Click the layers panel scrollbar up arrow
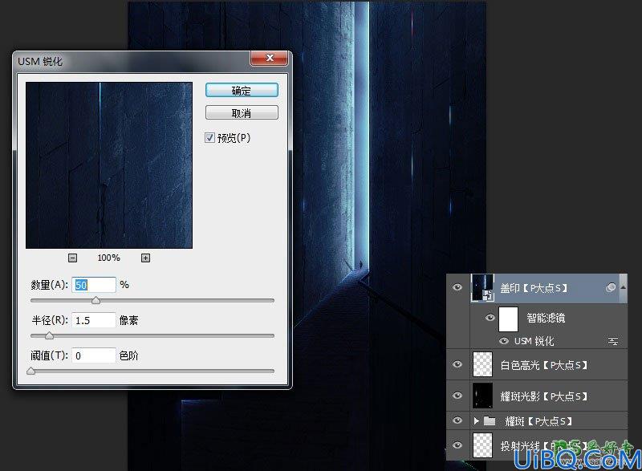Image resolution: width=642 pixels, height=471 pixels. pos(624,287)
